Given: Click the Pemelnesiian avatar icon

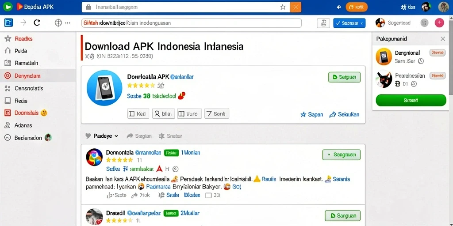Looking at the screenshot, I should coord(384,79).
